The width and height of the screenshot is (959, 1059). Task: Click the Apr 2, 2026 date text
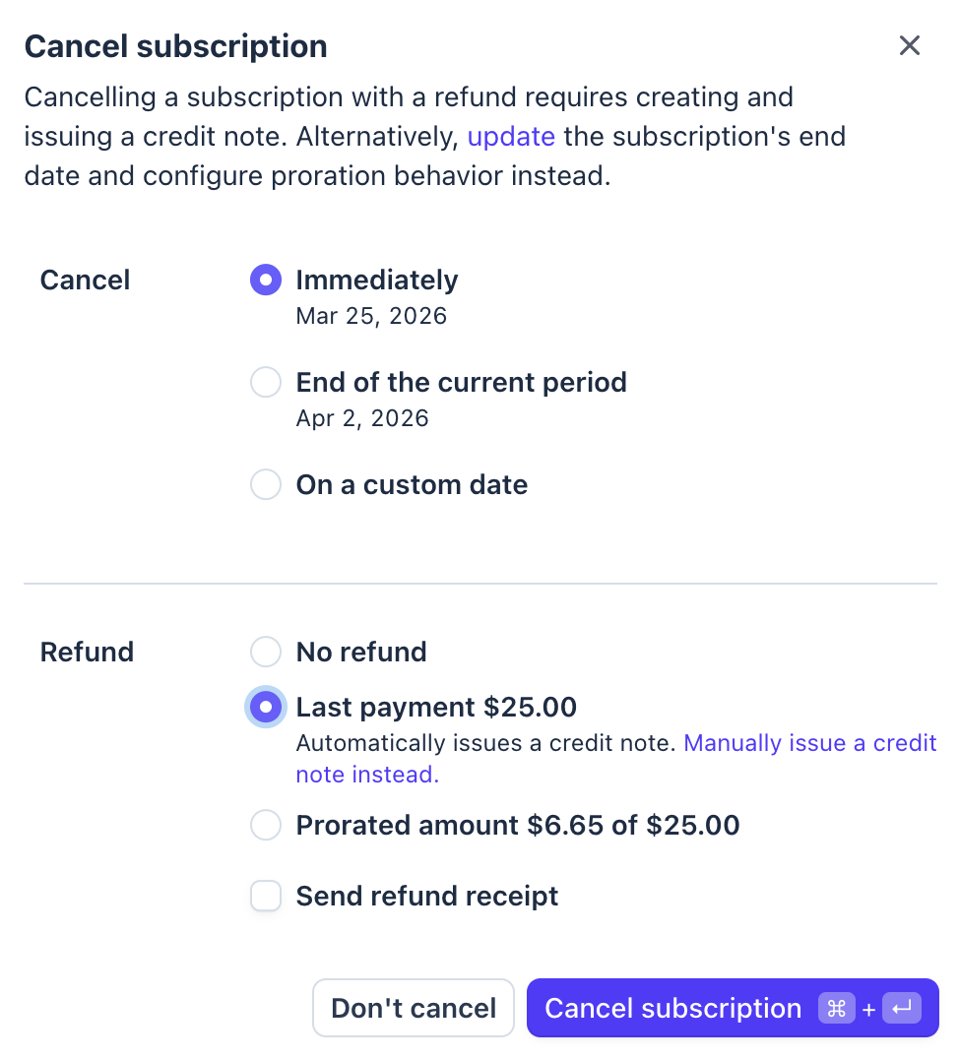coord(362,418)
